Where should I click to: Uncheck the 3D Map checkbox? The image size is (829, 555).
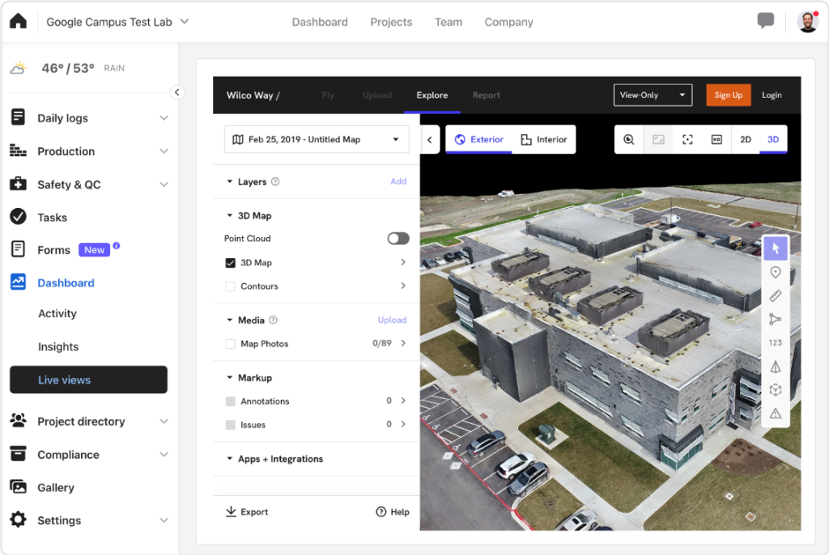231,263
